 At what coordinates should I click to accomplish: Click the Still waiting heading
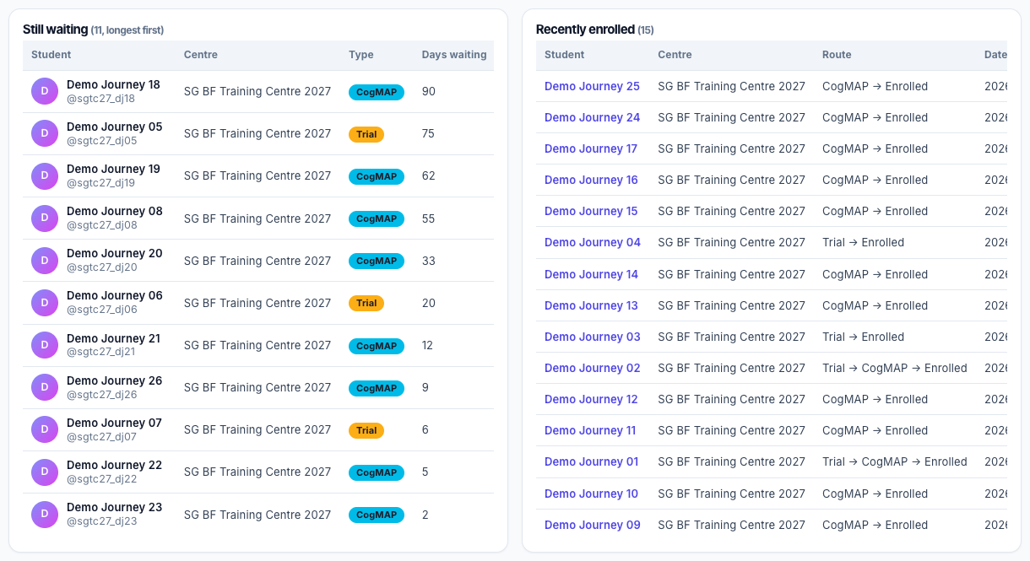point(56,30)
